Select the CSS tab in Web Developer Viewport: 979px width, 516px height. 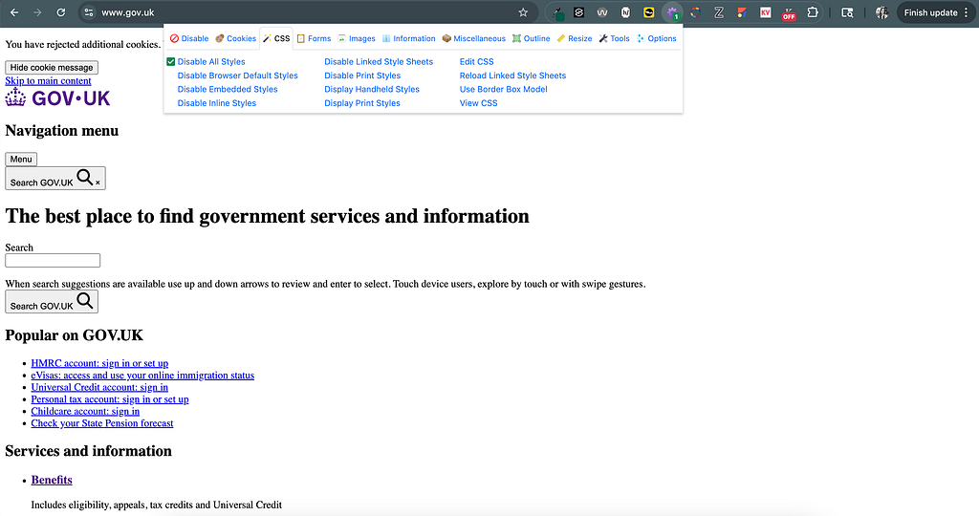pyautogui.click(x=276, y=38)
